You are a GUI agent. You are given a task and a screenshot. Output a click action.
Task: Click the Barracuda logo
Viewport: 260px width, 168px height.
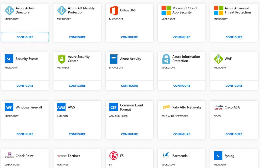click(x=166, y=155)
